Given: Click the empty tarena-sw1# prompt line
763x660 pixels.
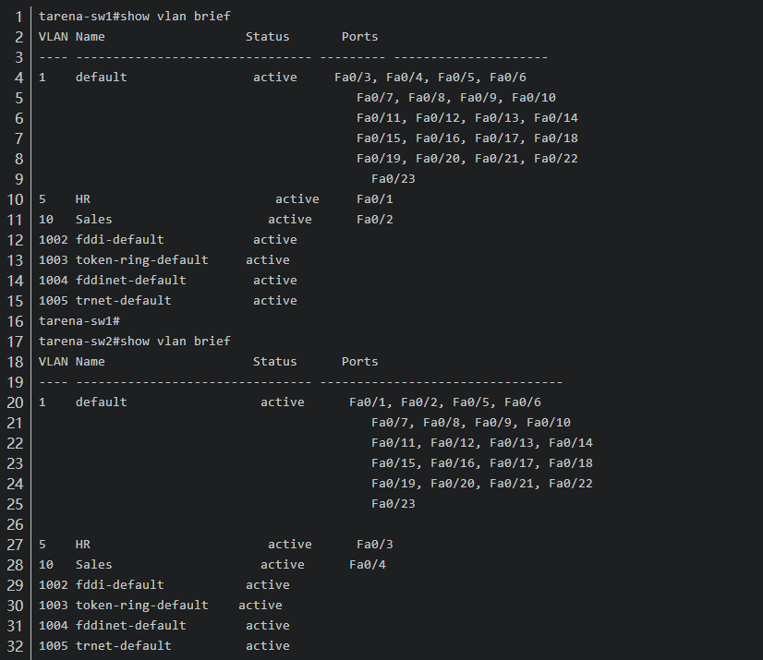Looking at the screenshot, I should [x=79, y=321].
